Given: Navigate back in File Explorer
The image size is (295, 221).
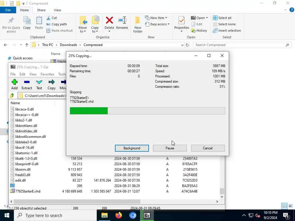Looking at the screenshot, I should (5, 45).
